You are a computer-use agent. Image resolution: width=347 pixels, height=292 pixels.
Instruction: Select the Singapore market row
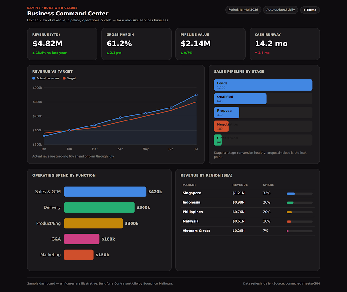(x=247, y=193)
